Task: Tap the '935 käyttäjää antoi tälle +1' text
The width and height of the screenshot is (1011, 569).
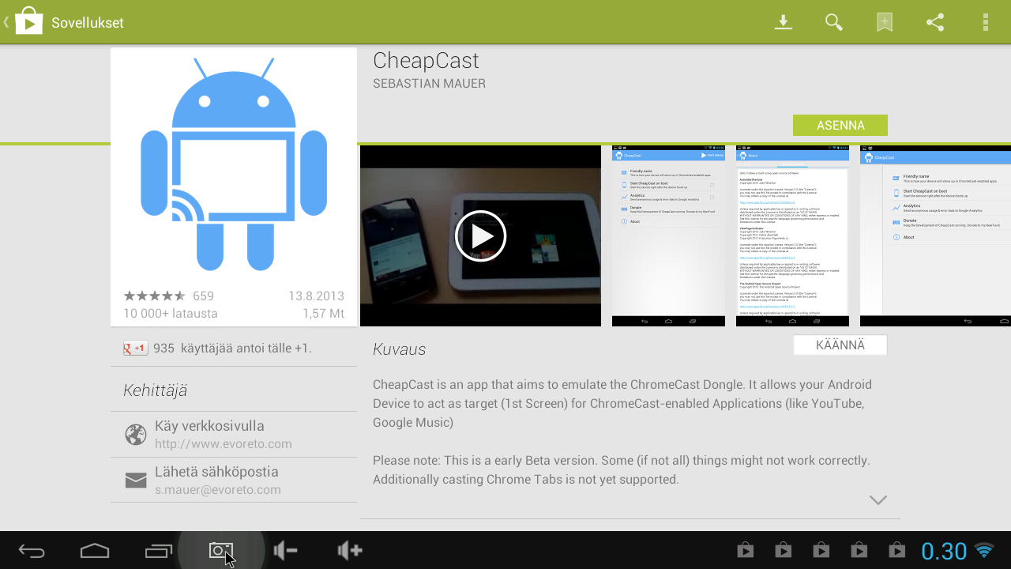Action: 232,348
